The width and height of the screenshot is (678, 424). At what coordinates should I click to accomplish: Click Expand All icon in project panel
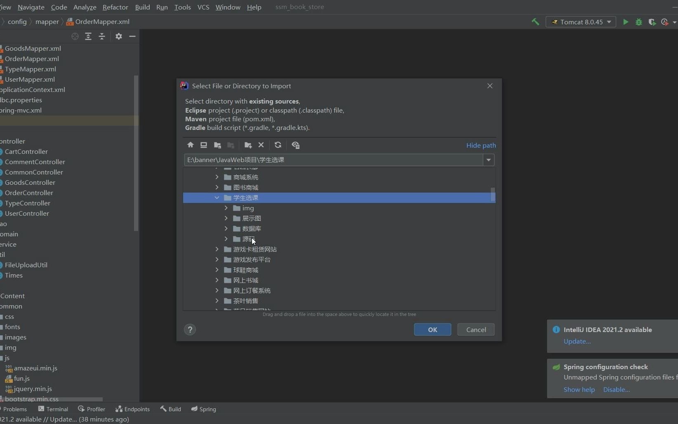click(x=88, y=36)
